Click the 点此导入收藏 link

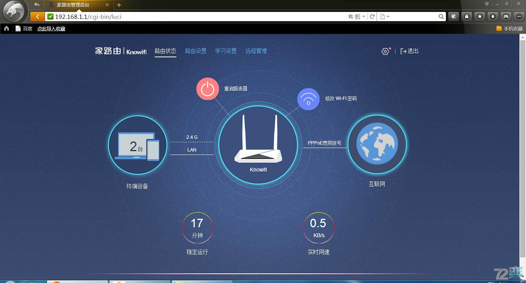(51, 28)
